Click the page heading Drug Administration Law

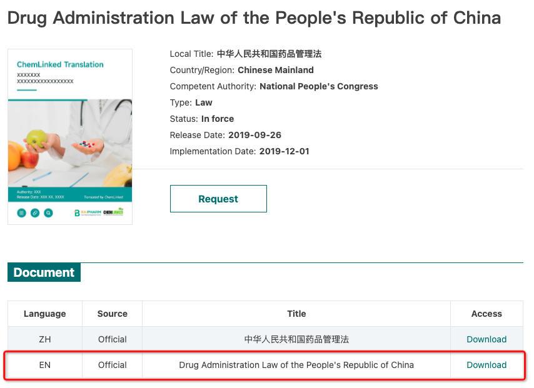pyautogui.click(x=254, y=17)
